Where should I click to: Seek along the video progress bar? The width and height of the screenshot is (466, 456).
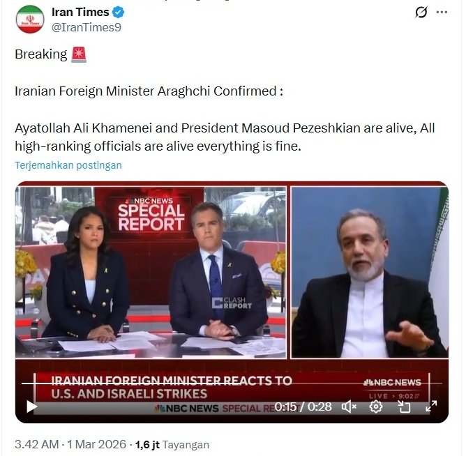[232, 383]
